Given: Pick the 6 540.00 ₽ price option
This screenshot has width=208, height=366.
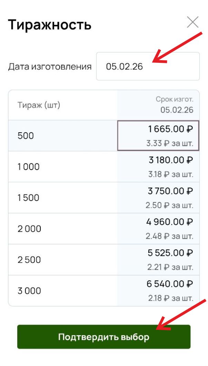Looking at the screenshot, I should point(158,291).
